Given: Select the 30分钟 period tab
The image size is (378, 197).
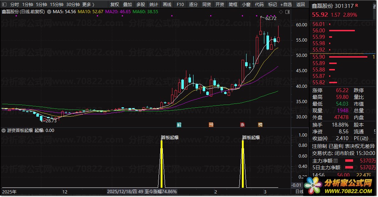Looking at the screenshot, I should (73, 4).
